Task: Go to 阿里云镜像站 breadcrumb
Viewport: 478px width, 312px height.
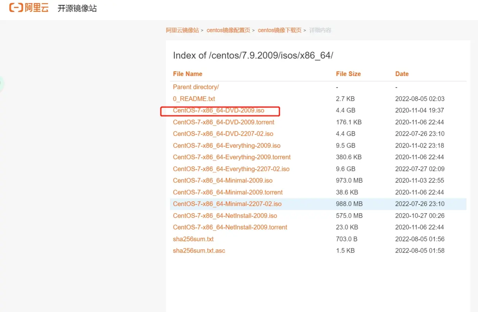Action: pyautogui.click(x=182, y=30)
